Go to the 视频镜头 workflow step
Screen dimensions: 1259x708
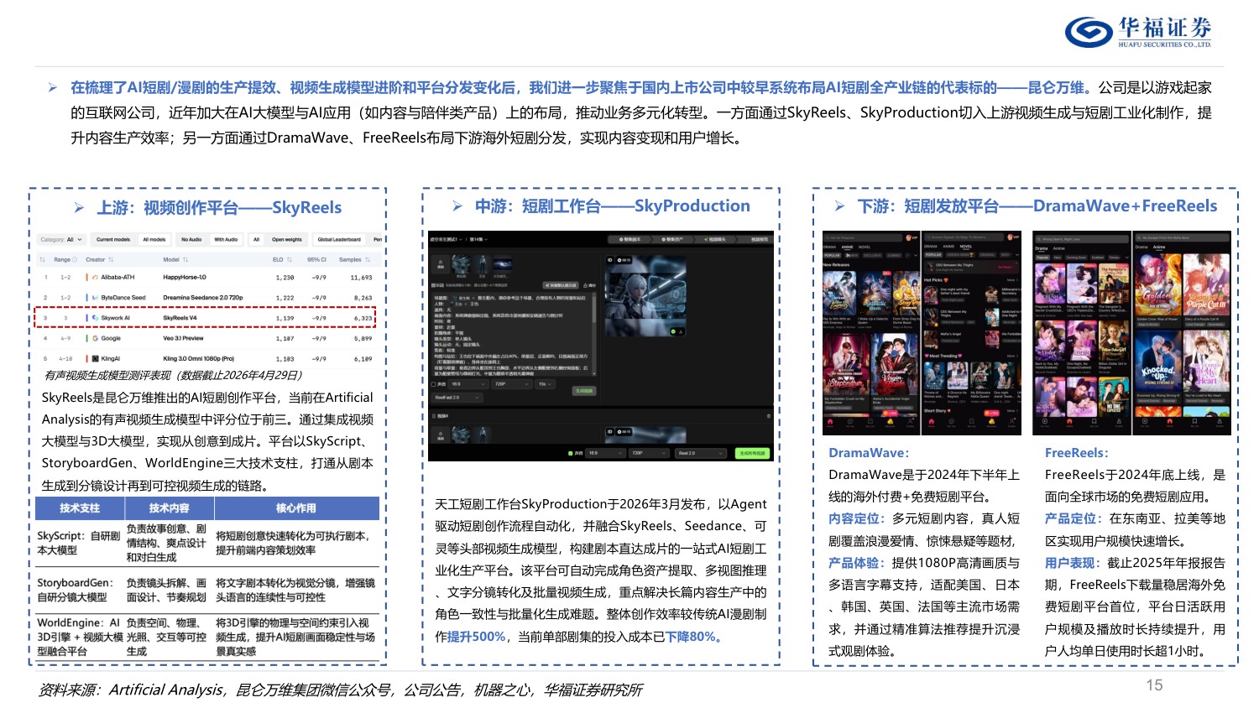point(715,239)
